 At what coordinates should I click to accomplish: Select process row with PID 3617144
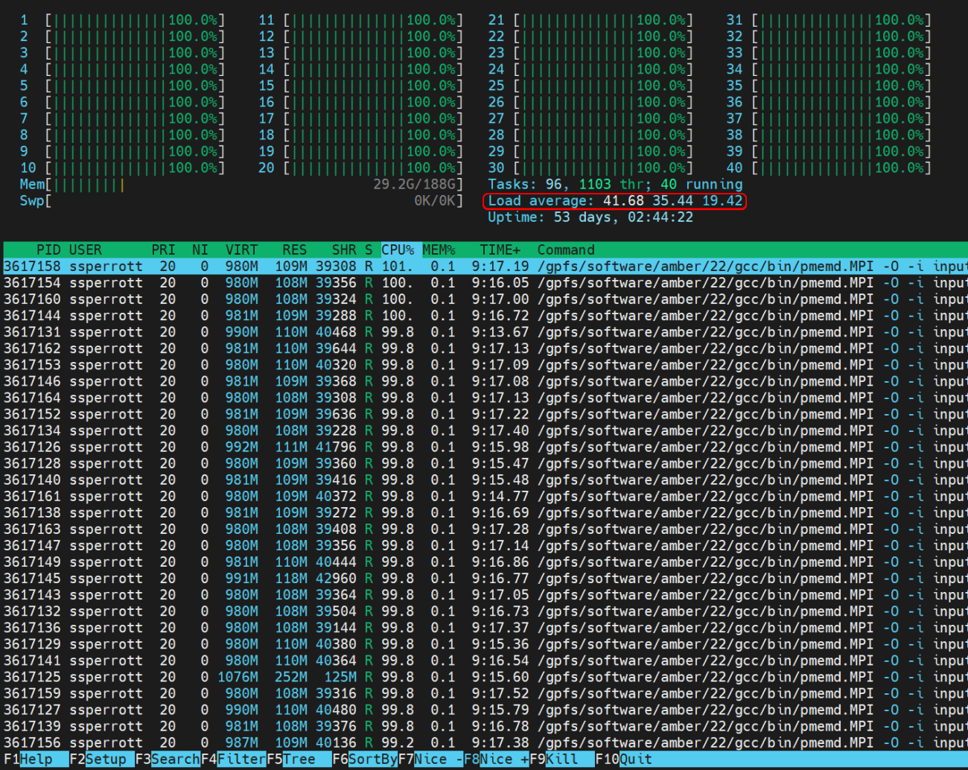(485, 316)
